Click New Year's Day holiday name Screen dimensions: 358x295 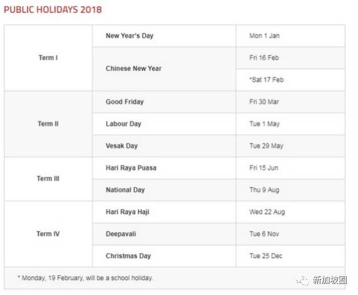pyautogui.click(x=129, y=36)
